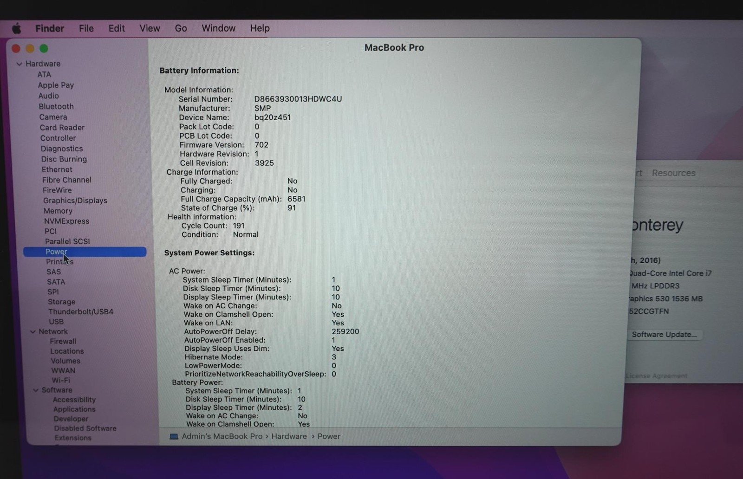Click Hardware in the path bar
The height and width of the screenshot is (479, 743).
pos(289,437)
